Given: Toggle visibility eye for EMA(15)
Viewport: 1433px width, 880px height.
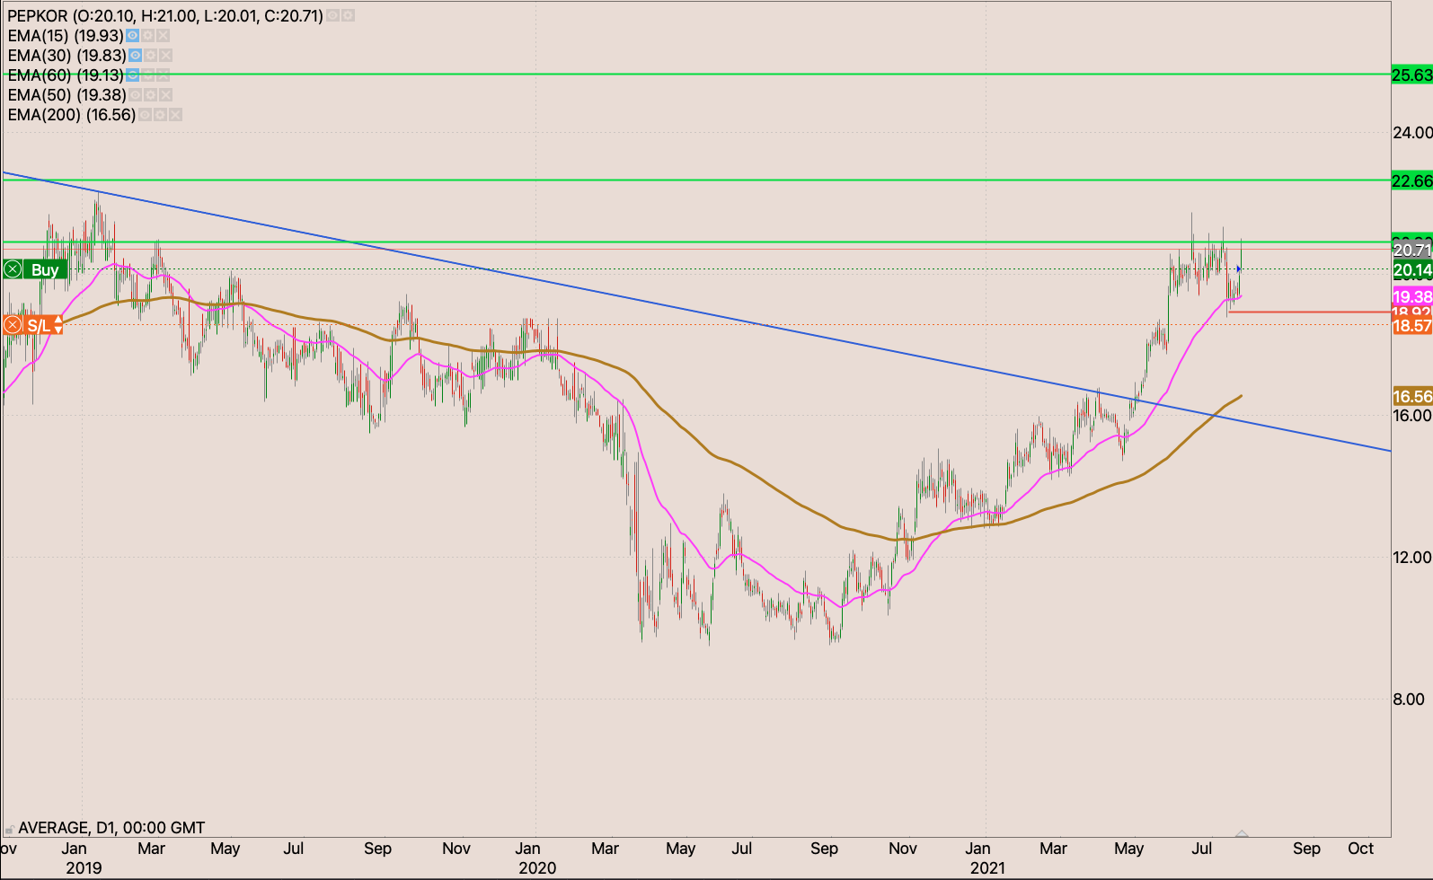Looking at the screenshot, I should pos(133,36).
